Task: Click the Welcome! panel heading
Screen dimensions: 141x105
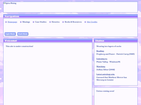Action: point(11,41)
